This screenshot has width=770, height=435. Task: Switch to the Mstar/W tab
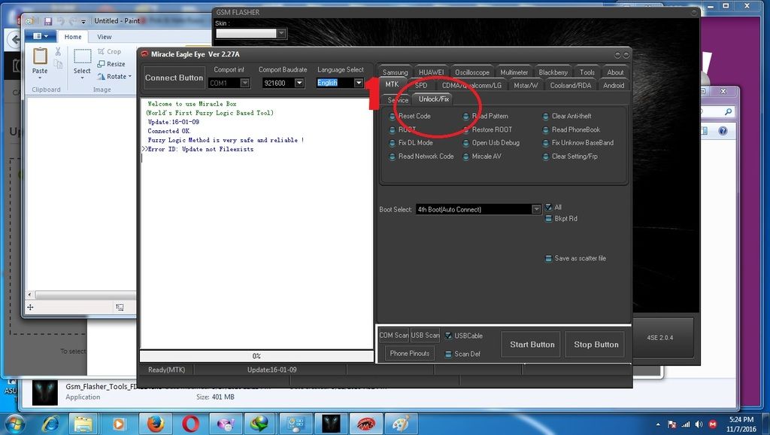pos(526,85)
